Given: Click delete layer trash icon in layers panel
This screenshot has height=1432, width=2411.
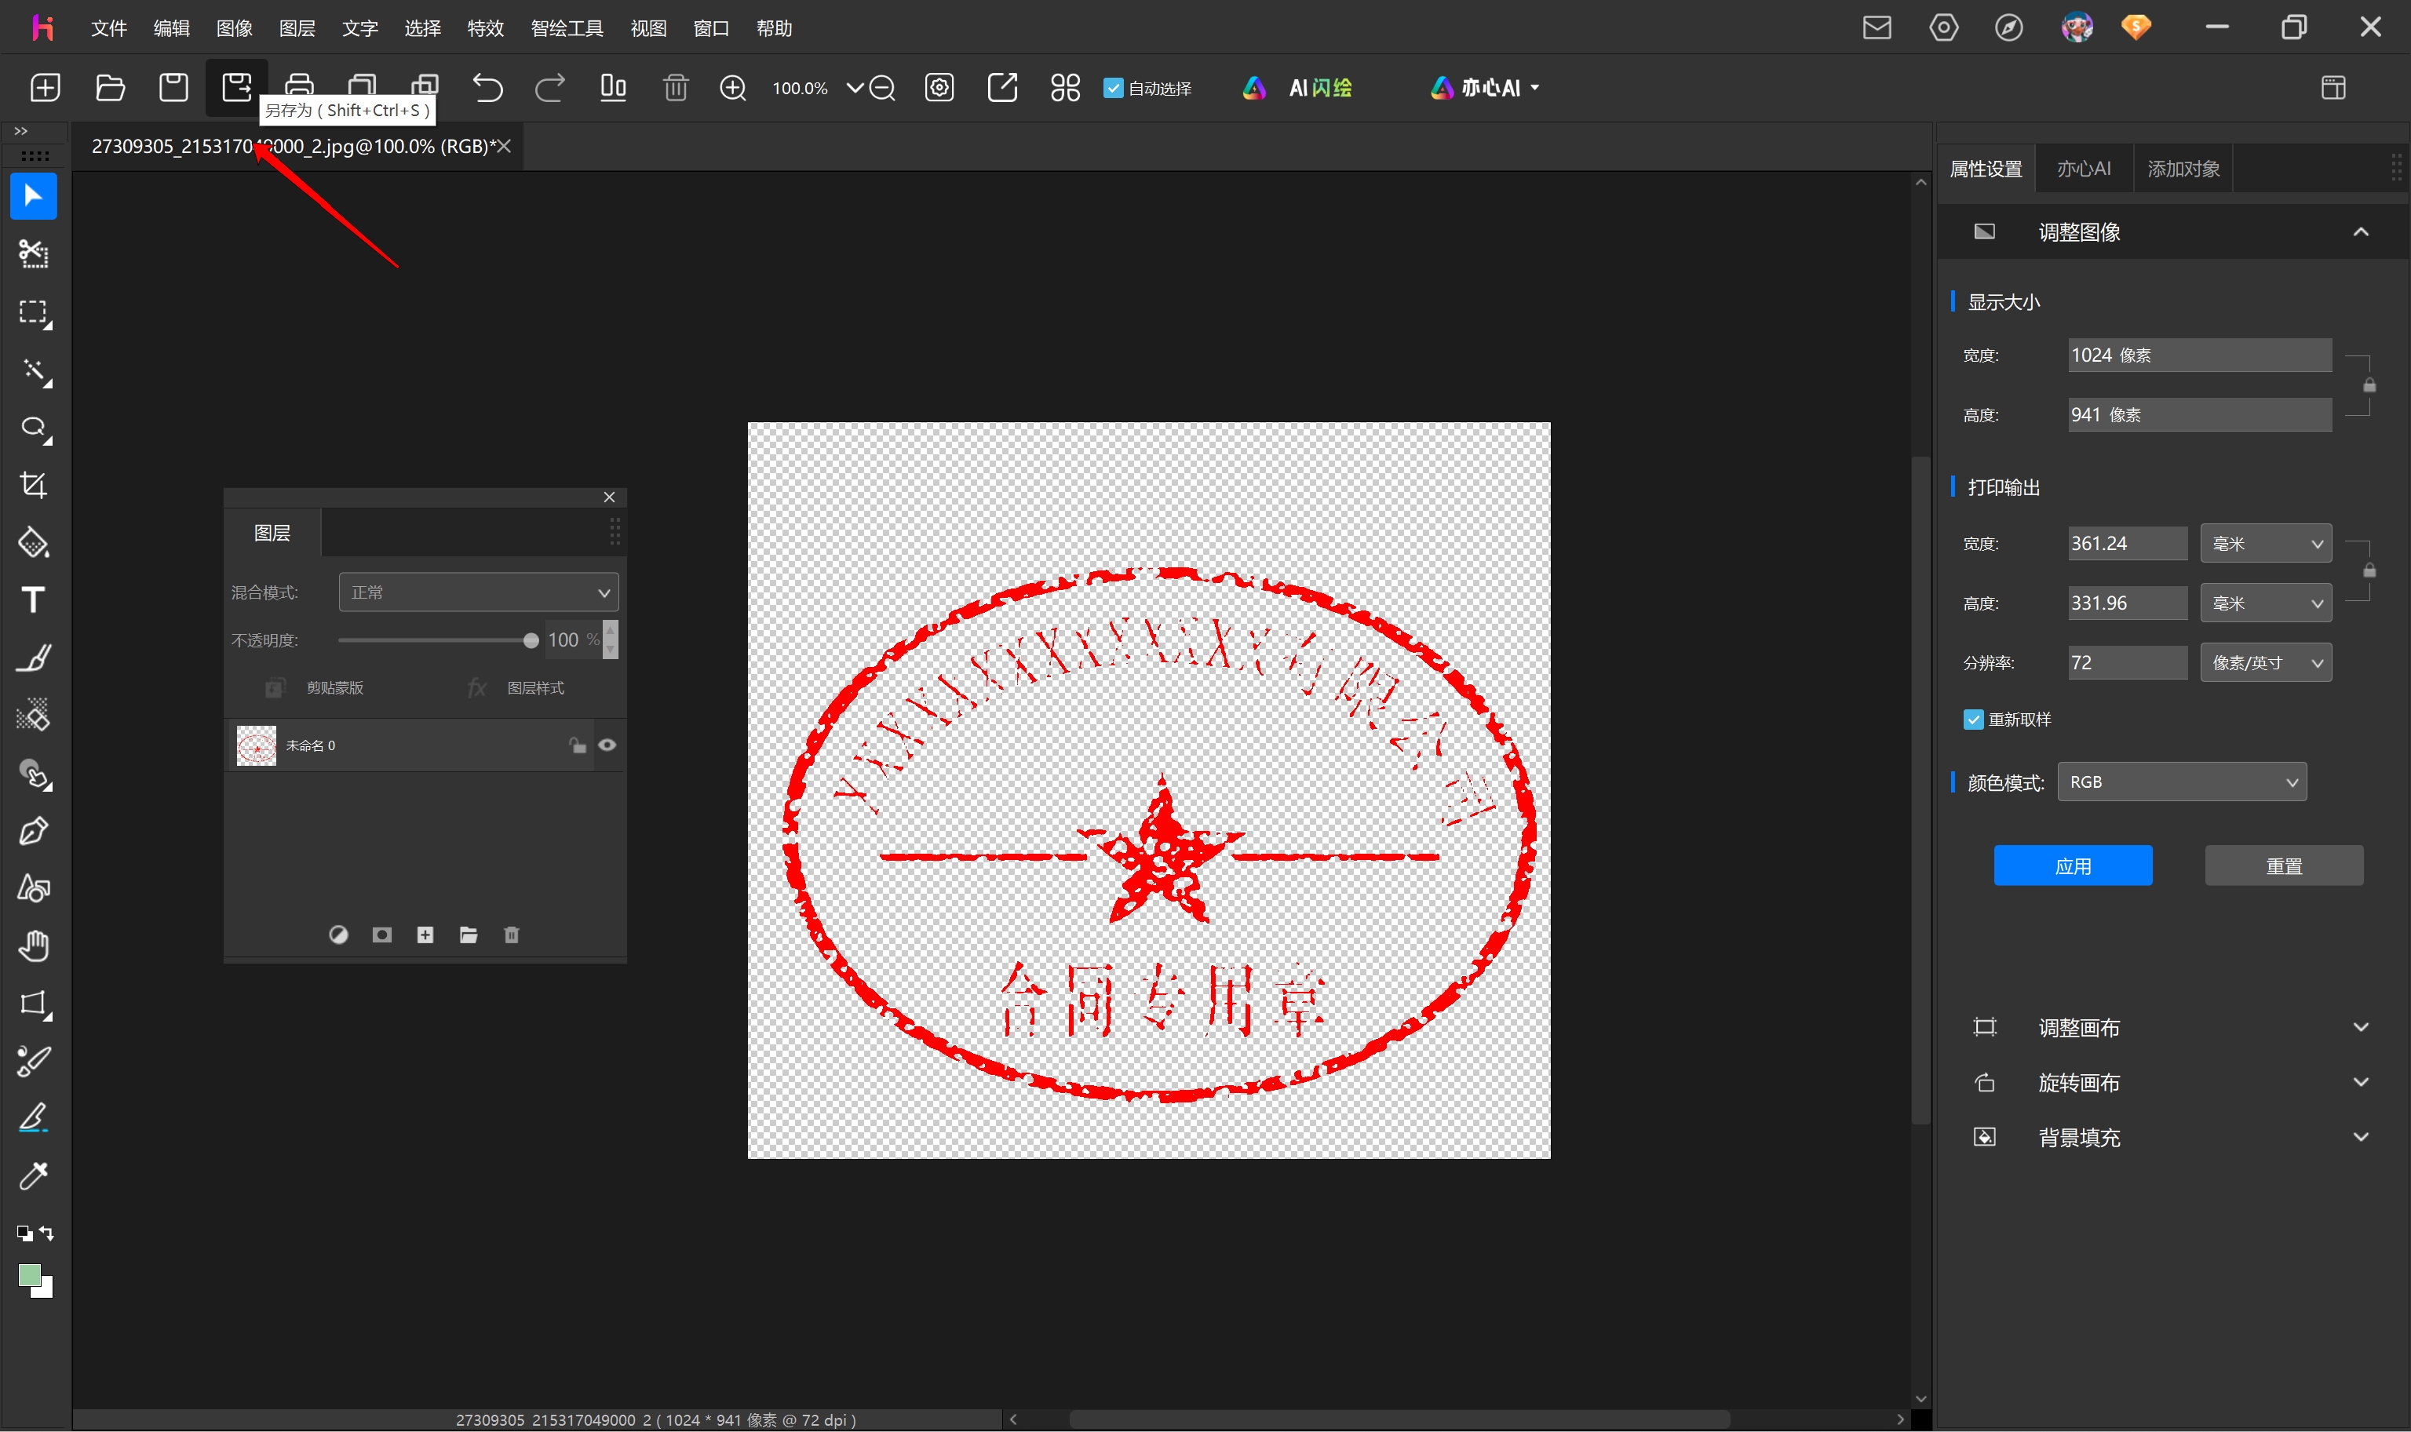Looking at the screenshot, I should click(x=512, y=935).
